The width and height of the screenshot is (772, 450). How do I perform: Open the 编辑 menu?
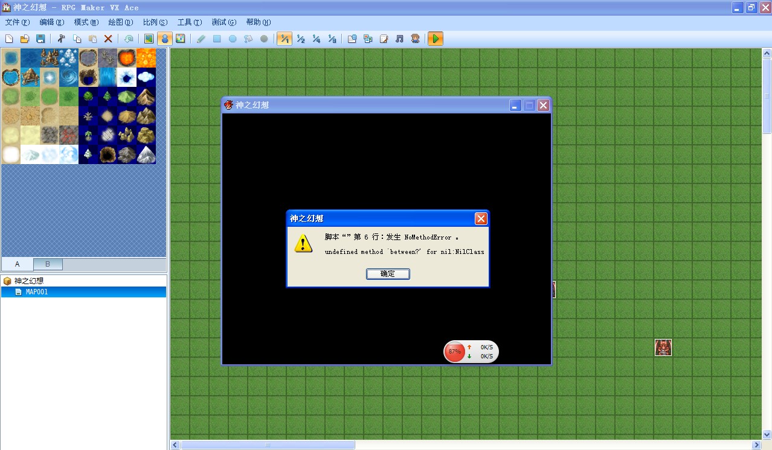pyautogui.click(x=52, y=22)
